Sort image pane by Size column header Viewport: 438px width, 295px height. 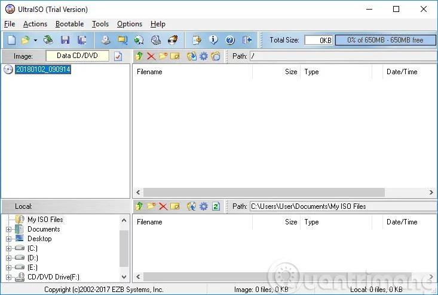(x=276, y=72)
